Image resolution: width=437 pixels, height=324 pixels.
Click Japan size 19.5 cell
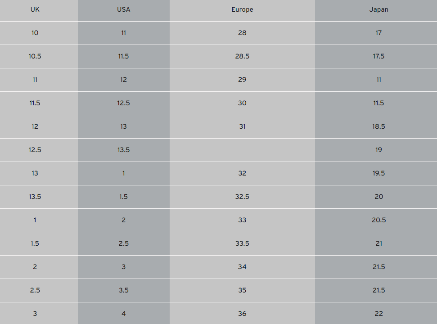click(x=378, y=173)
